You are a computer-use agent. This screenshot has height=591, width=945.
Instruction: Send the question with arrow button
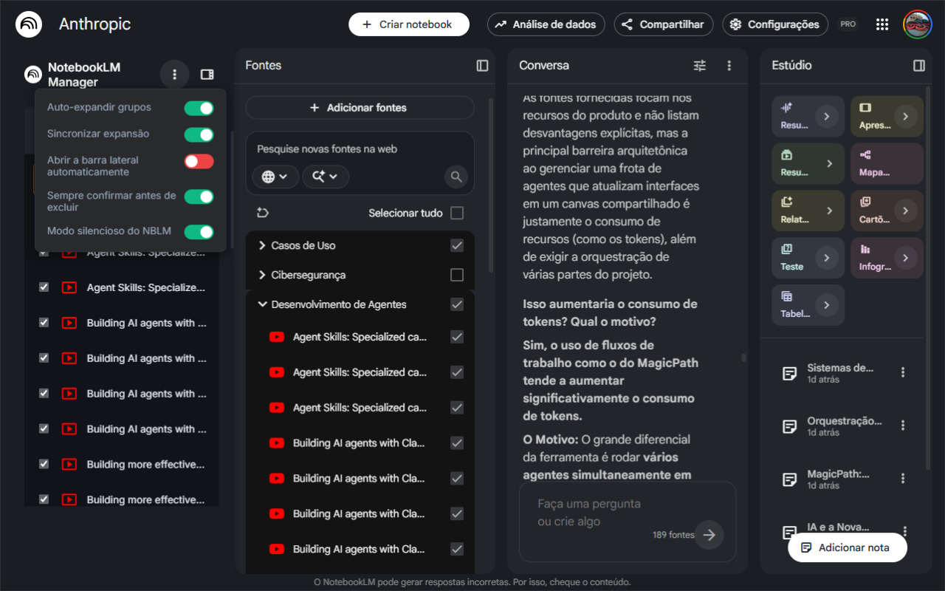coord(709,535)
